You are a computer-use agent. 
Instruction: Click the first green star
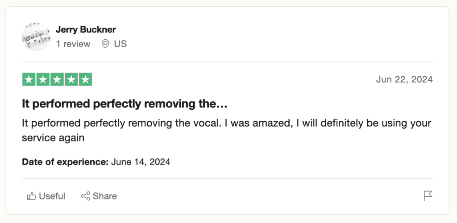[29, 79]
